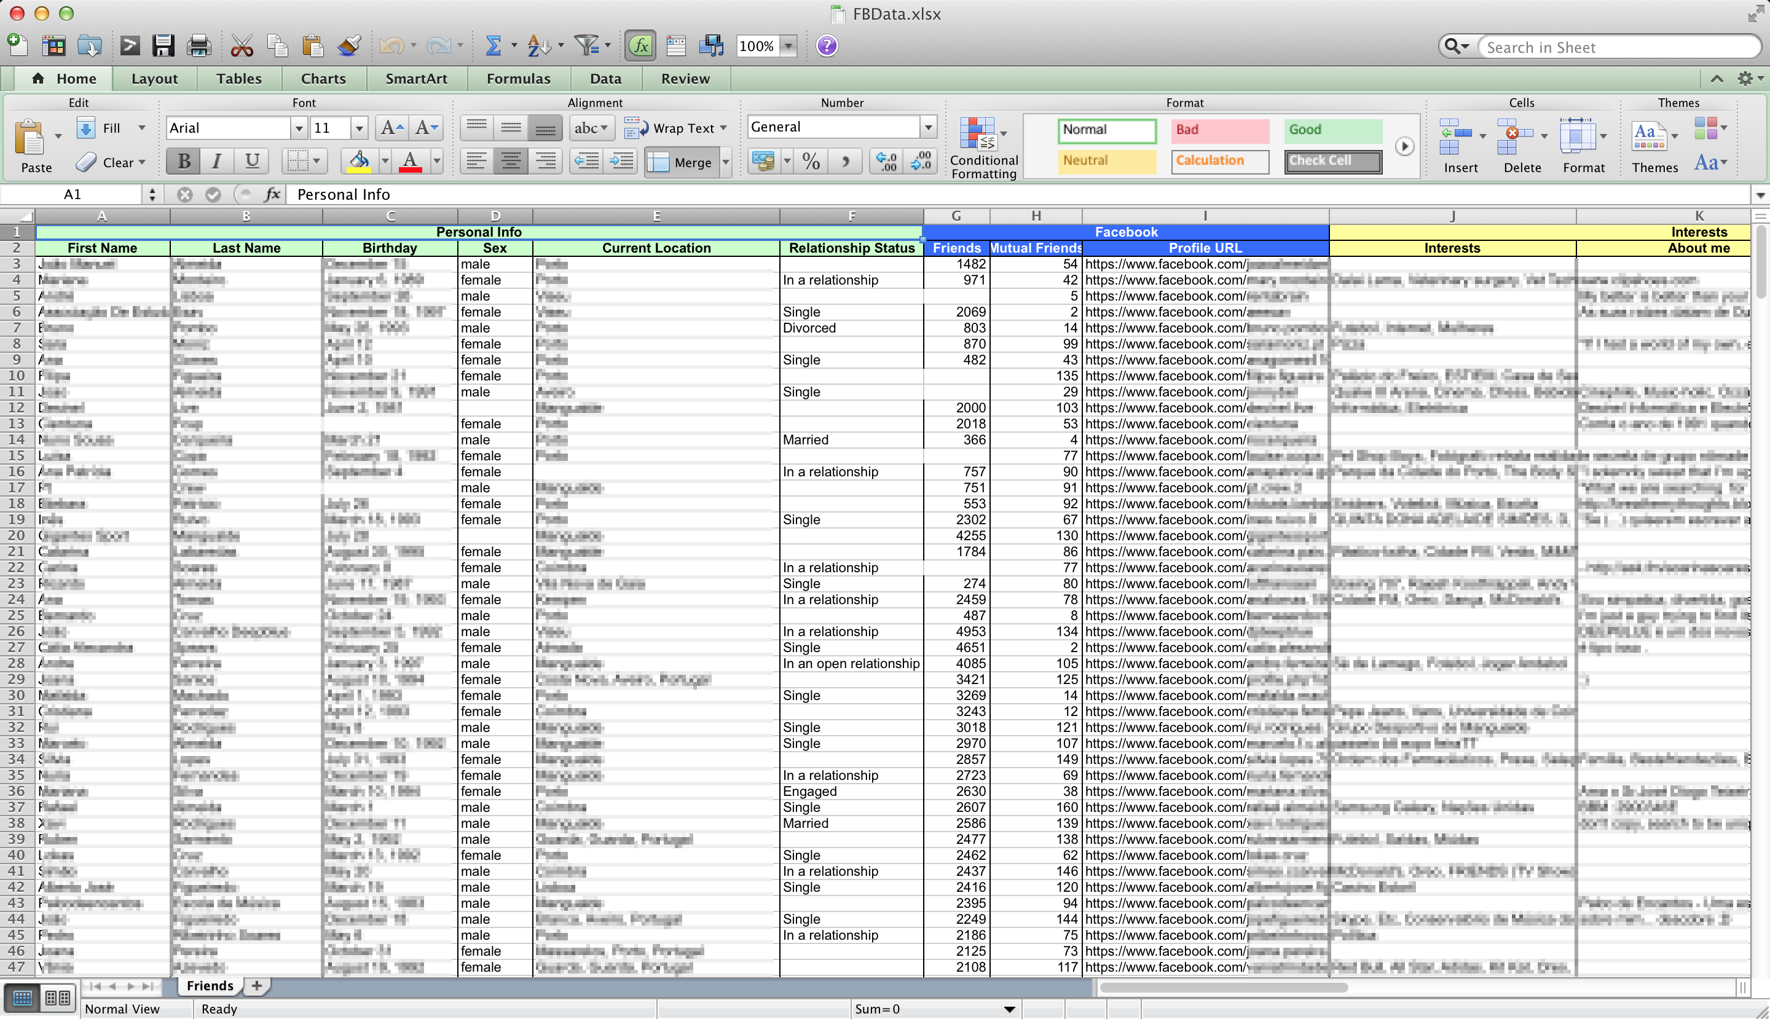The height and width of the screenshot is (1019, 1770).
Task: Click the decrease font size icon
Action: pyautogui.click(x=427, y=127)
